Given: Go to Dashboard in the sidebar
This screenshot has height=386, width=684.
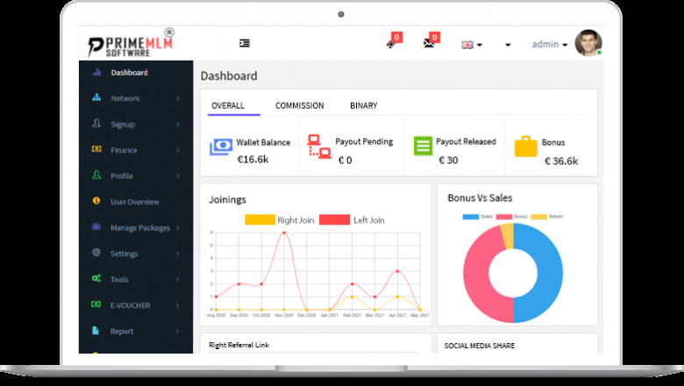Looking at the screenshot, I should click(129, 73).
